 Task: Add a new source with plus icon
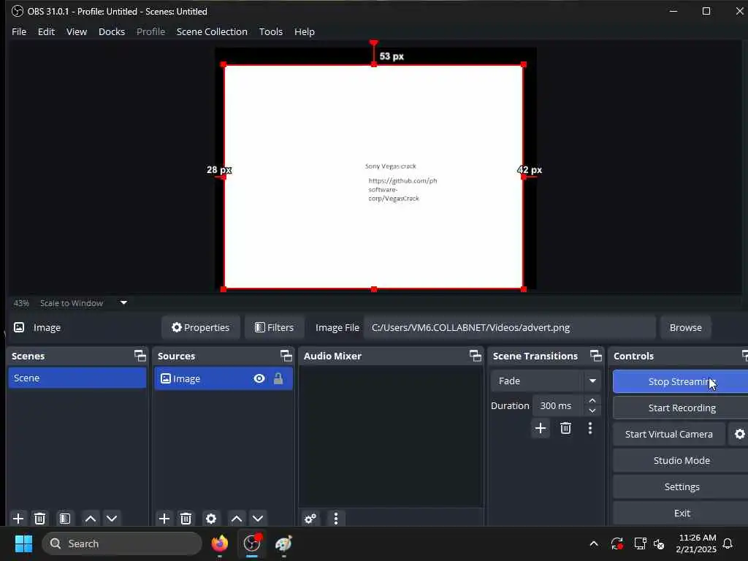pyautogui.click(x=164, y=518)
